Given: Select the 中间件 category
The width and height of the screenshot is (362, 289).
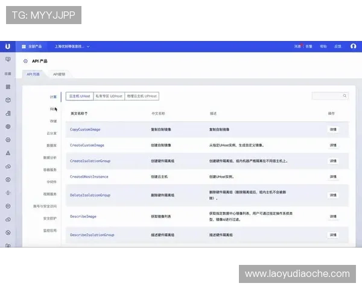Looking at the screenshot, I should 52,182.
